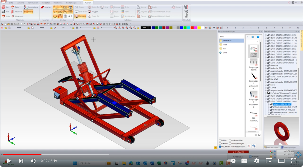Image resolution: width=303 pixels, height=167 pixels.
Task: Click the top Mehrfach icon
Action: (186, 7)
